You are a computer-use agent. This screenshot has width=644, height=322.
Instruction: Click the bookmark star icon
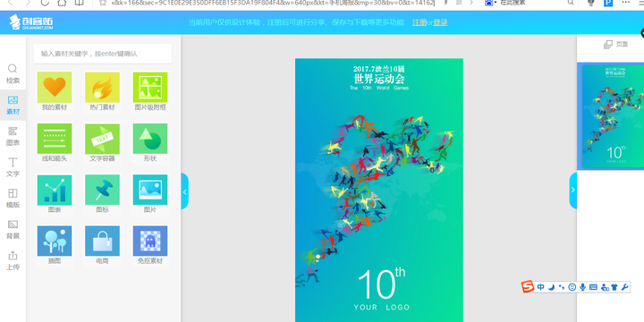(x=103, y=3)
